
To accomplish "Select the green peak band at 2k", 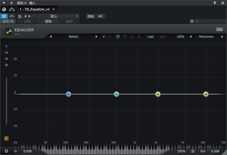I will pos(158,94).
